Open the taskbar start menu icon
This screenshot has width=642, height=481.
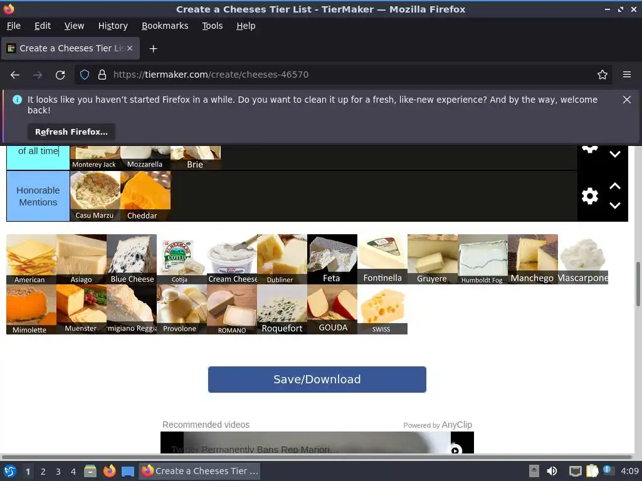point(10,471)
